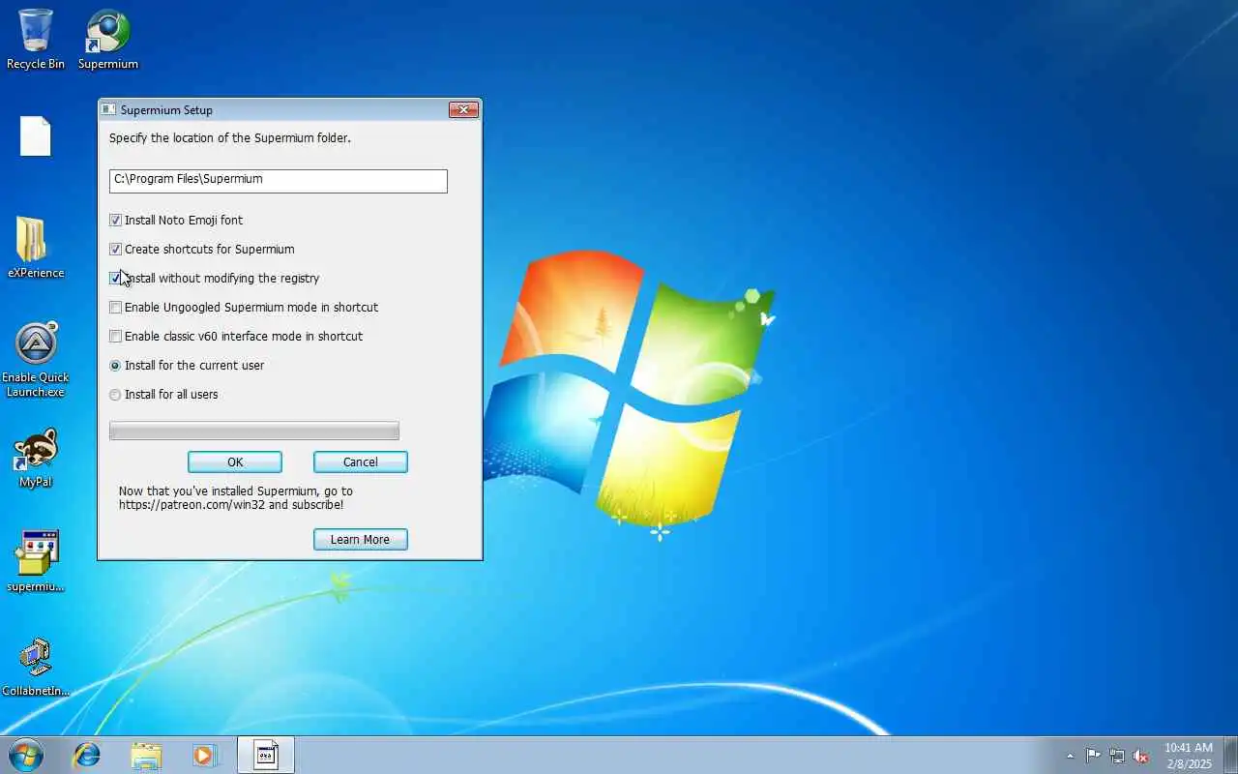Click the Supermium Setup title bar icon
Screen dimensions: 1238x774
point(108,110)
